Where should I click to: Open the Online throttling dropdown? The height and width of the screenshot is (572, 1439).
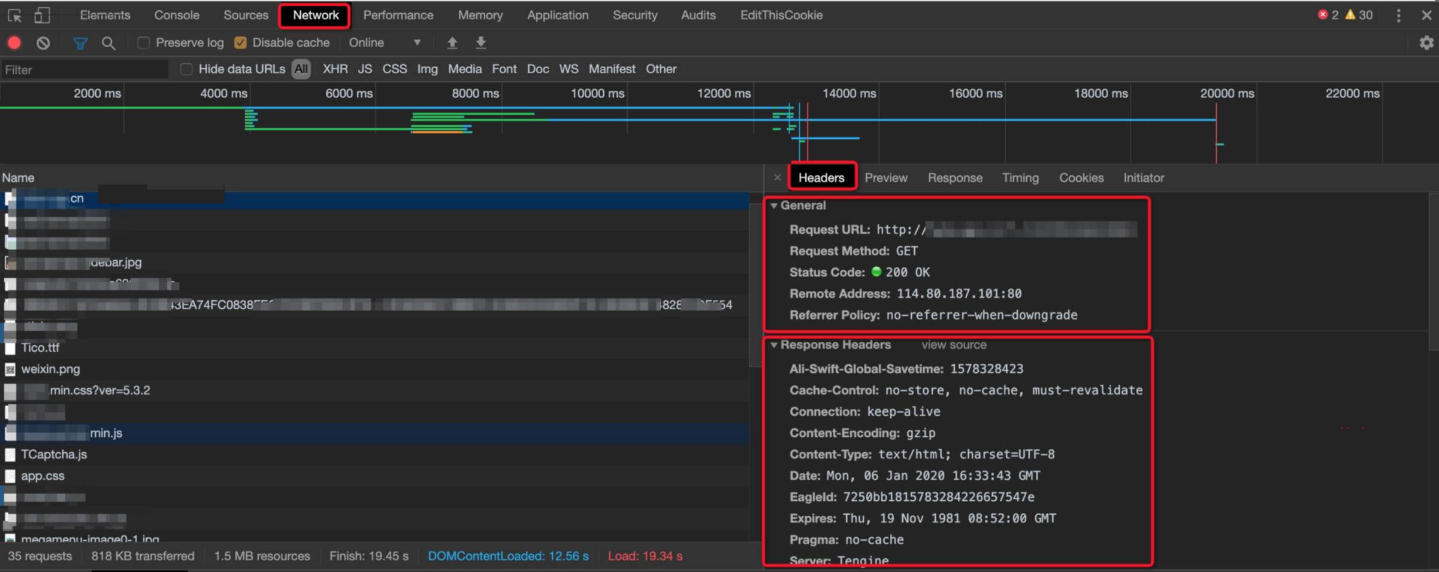385,43
